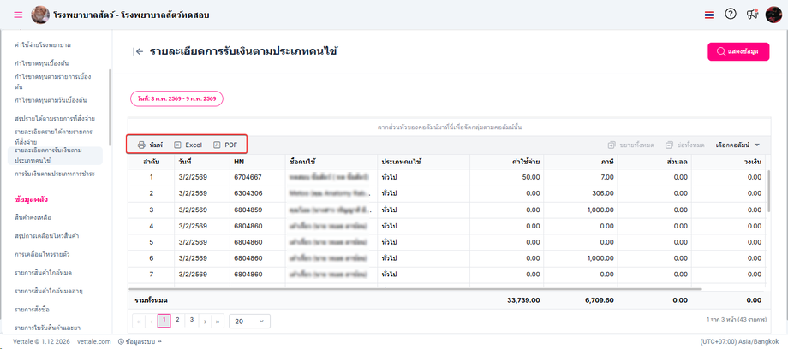Click expense value 50.00 in row 1
This screenshot has width=788, height=349.
(x=531, y=177)
